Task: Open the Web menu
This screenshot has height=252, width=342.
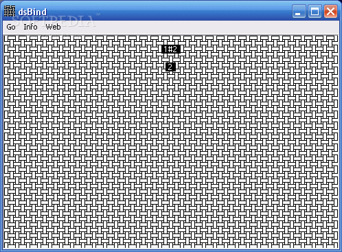Action: click(53, 27)
